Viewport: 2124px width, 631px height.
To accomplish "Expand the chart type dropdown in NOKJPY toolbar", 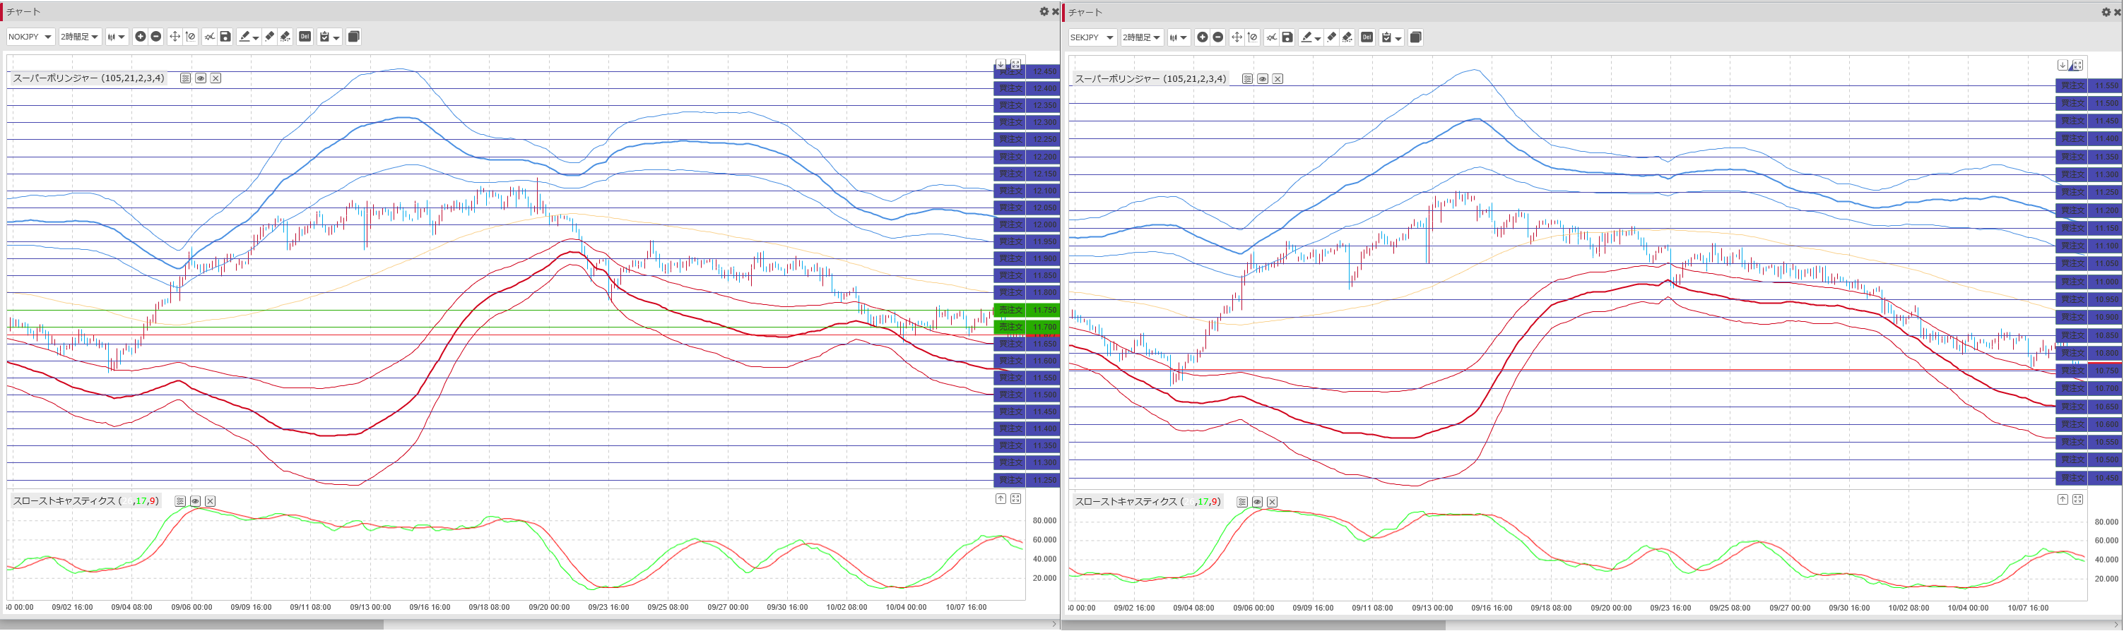I will [117, 36].
